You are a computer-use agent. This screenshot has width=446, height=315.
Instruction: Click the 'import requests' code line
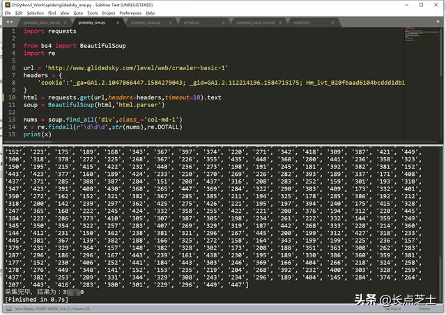(49, 31)
